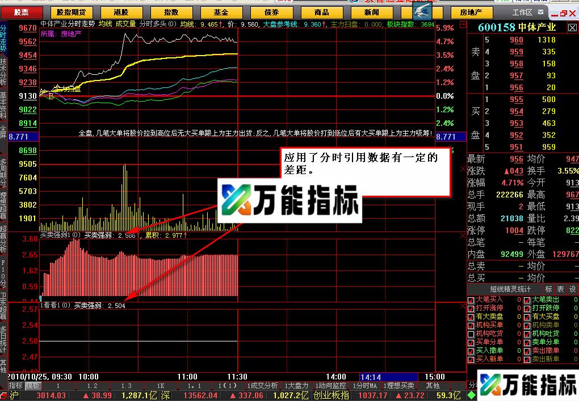
Task: Click the 标 icon in the statistics header
Action: 548,289
